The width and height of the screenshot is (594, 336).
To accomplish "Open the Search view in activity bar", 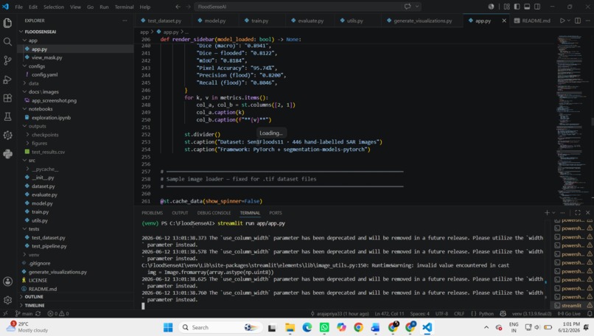I will (7, 42).
